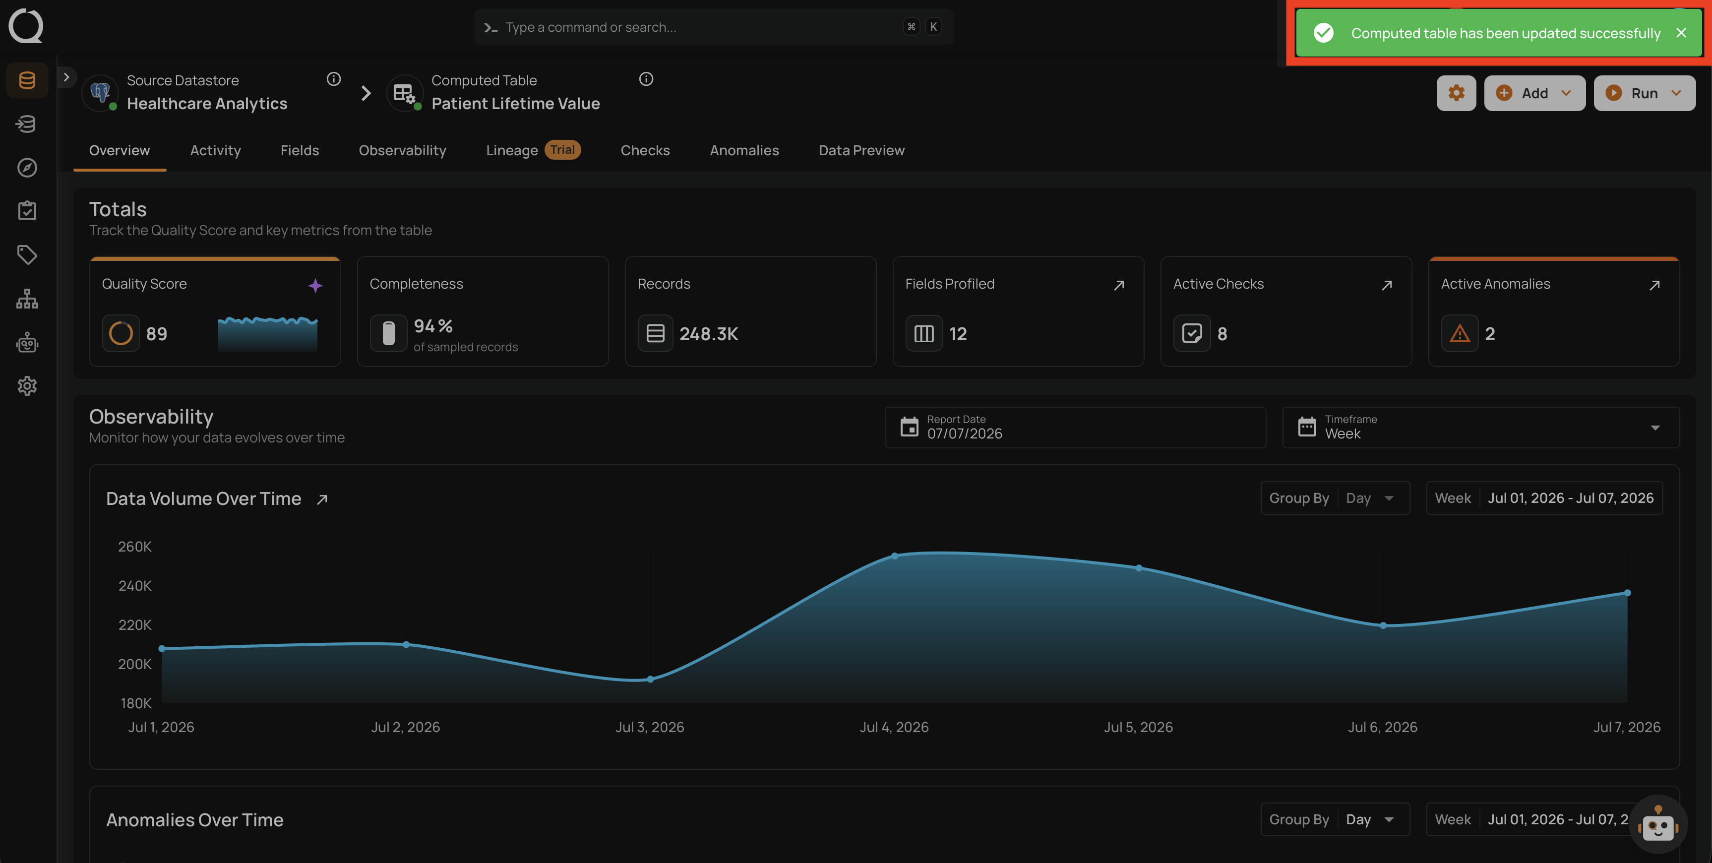The height and width of the screenshot is (863, 1712).
Task: Click the orange gear settings button
Action: [x=1456, y=93]
